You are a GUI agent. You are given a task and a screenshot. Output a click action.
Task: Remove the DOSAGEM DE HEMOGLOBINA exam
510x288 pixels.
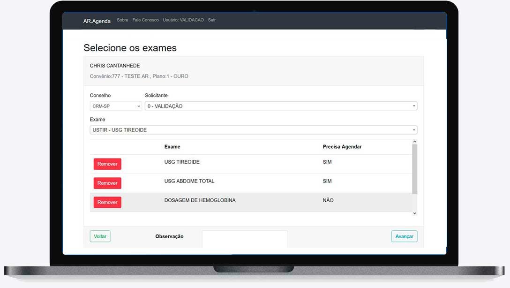(x=107, y=202)
